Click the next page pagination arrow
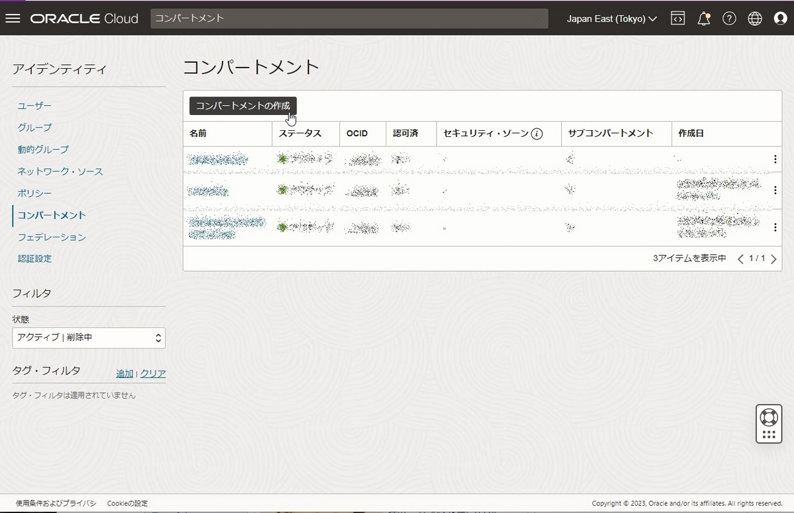Viewport: 794px width, 513px height. [x=773, y=258]
